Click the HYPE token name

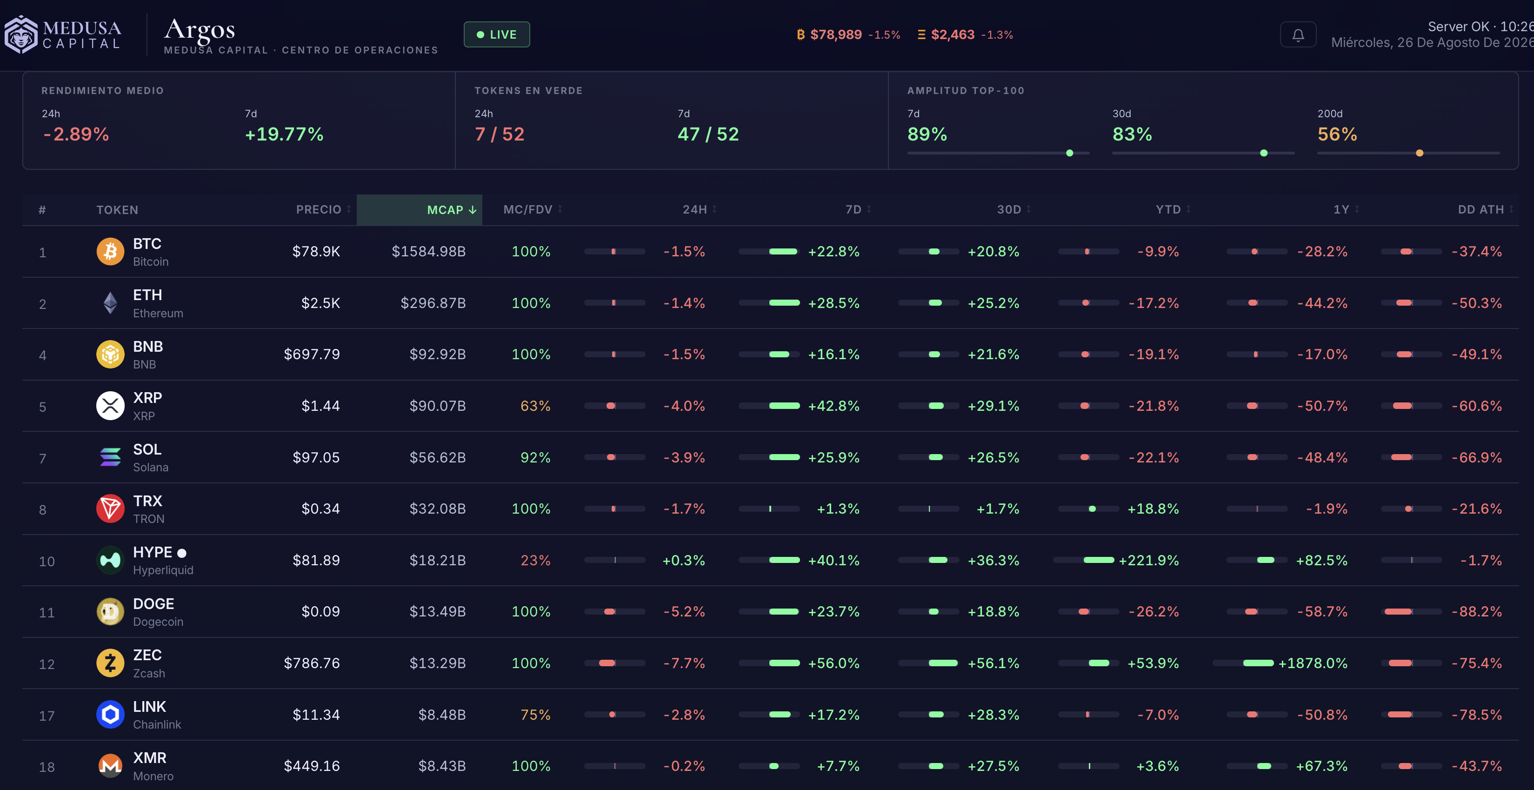153,552
